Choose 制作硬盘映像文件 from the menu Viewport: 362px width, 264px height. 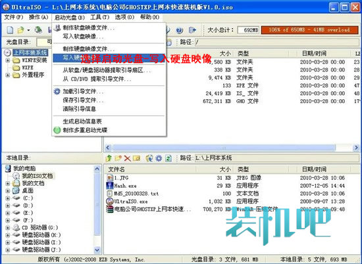(x=109, y=49)
